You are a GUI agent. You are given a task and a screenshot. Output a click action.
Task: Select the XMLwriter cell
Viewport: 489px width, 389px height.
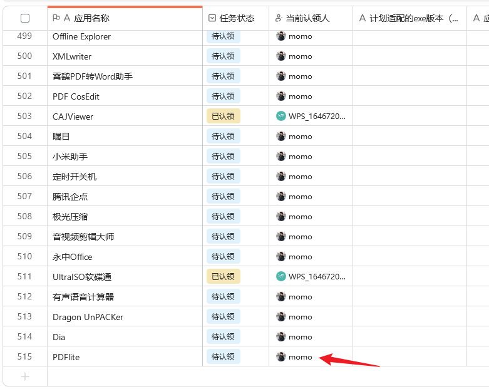point(125,56)
